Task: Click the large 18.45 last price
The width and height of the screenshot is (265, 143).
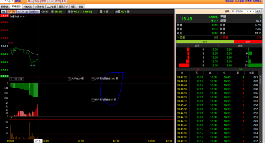Action: [187, 19]
